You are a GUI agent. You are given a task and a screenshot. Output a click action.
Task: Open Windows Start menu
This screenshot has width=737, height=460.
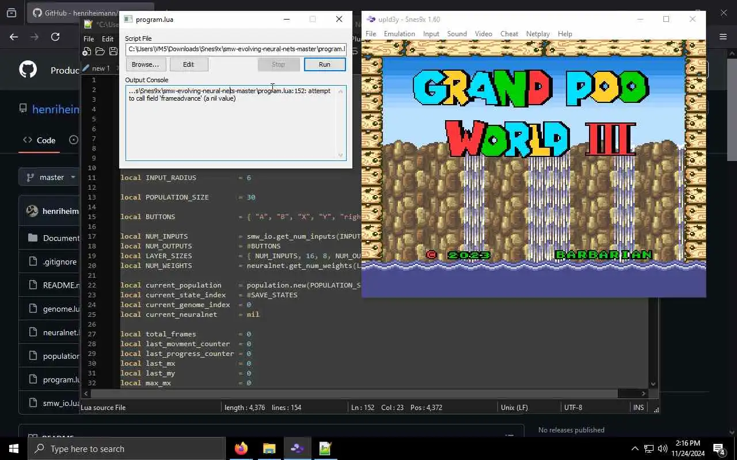[x=14, y=448]
